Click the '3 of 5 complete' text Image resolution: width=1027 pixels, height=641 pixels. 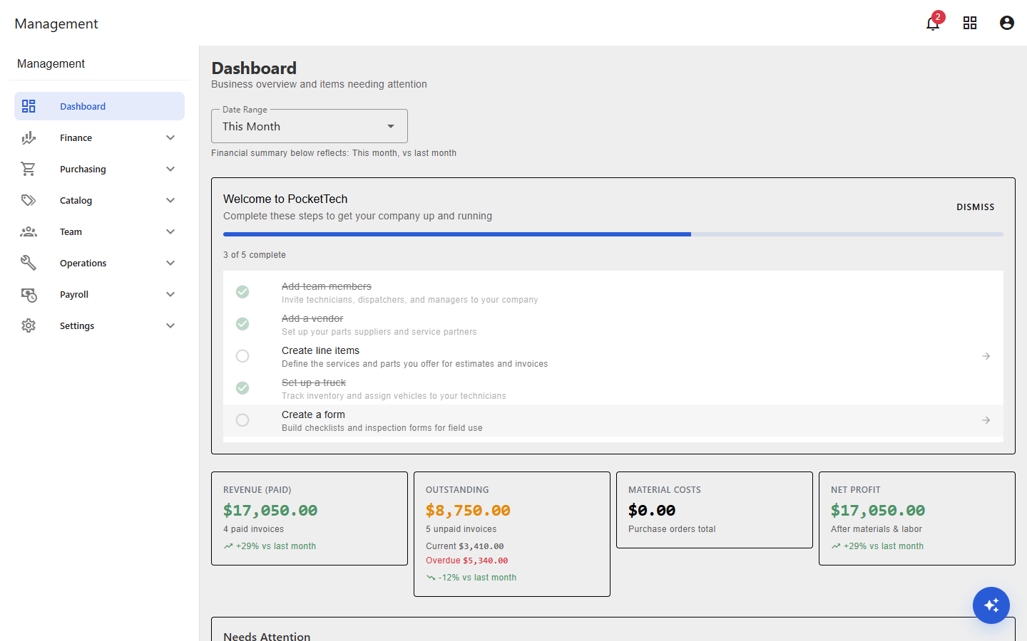coord(255,255)
